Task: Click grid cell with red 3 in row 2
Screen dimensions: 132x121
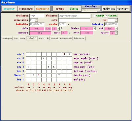Action: click(39, 76)
